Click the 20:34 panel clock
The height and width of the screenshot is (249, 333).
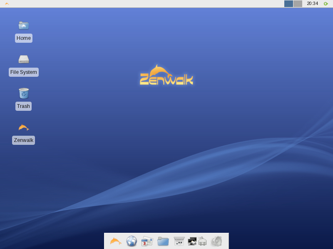pos(312,4)
